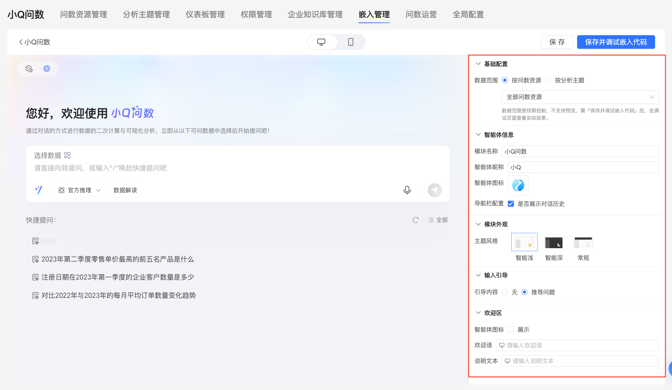Toggle 是否展示对话历史 checkbox
This screenshot has height=390, width=672.
(511, 204)
